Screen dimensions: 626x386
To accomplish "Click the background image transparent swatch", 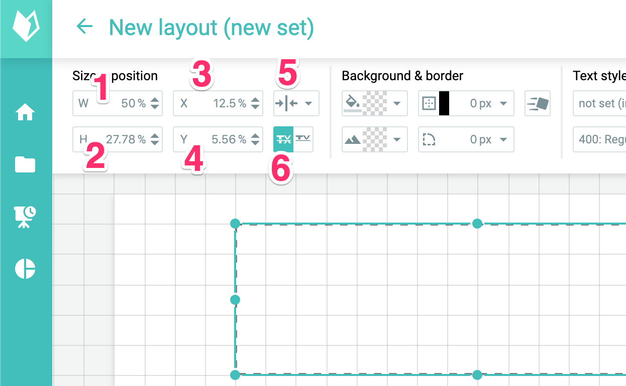I will click(x=374, y=139).
